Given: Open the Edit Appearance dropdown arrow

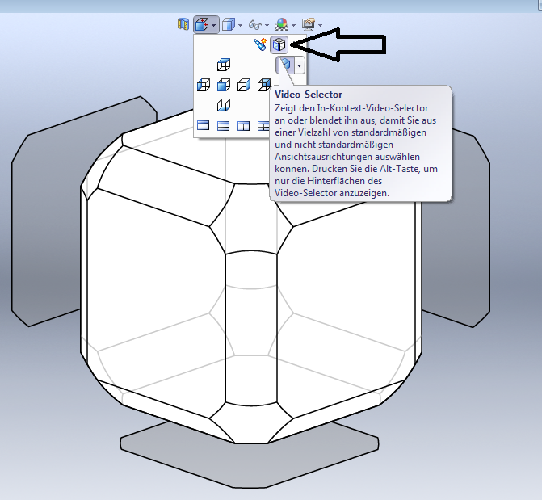Looking at the screenshot, I should (293, 25).
